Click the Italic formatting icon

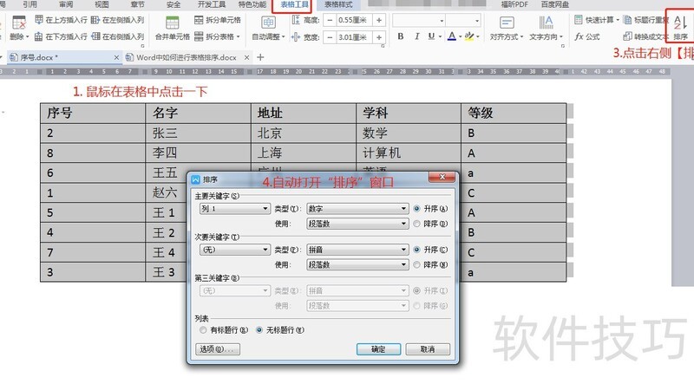tap(418, 36)
